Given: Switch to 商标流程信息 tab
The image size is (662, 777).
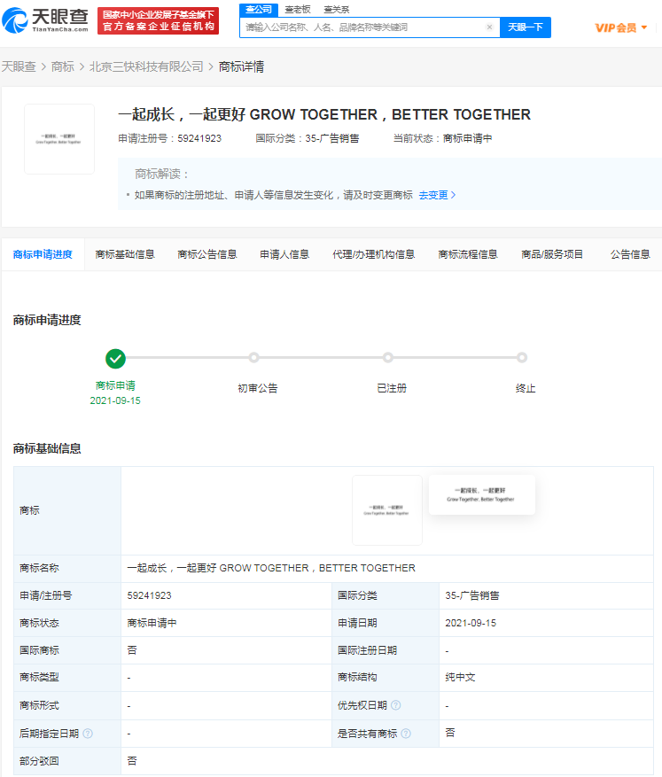Looking at the screenshot, I should click(468, 254).
